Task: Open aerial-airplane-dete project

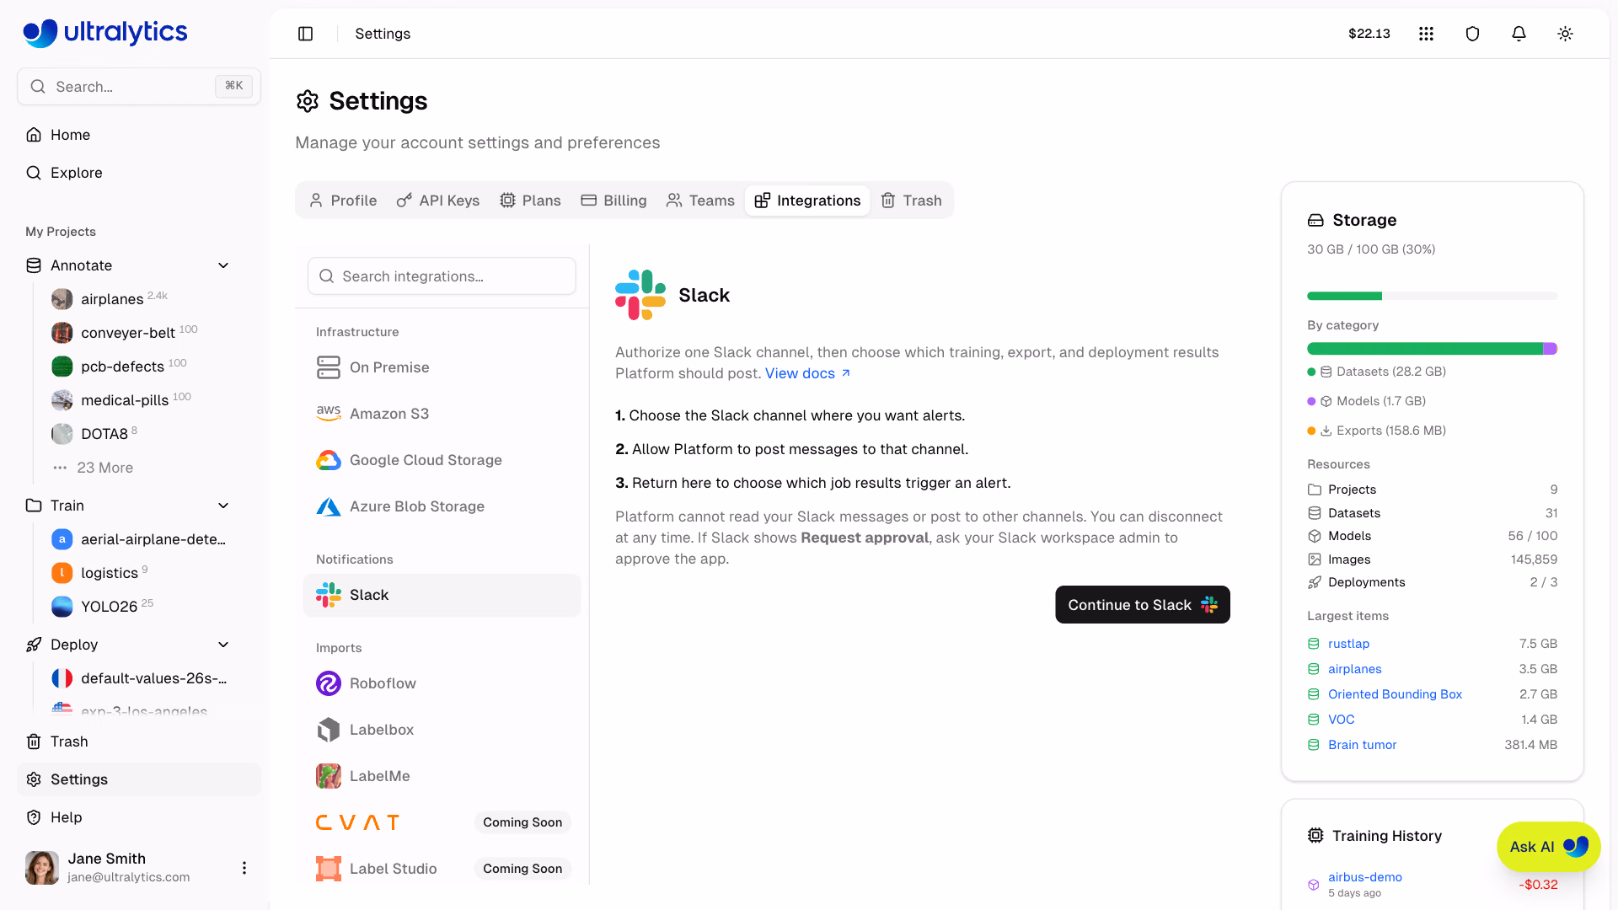Action: click(139, 539)
